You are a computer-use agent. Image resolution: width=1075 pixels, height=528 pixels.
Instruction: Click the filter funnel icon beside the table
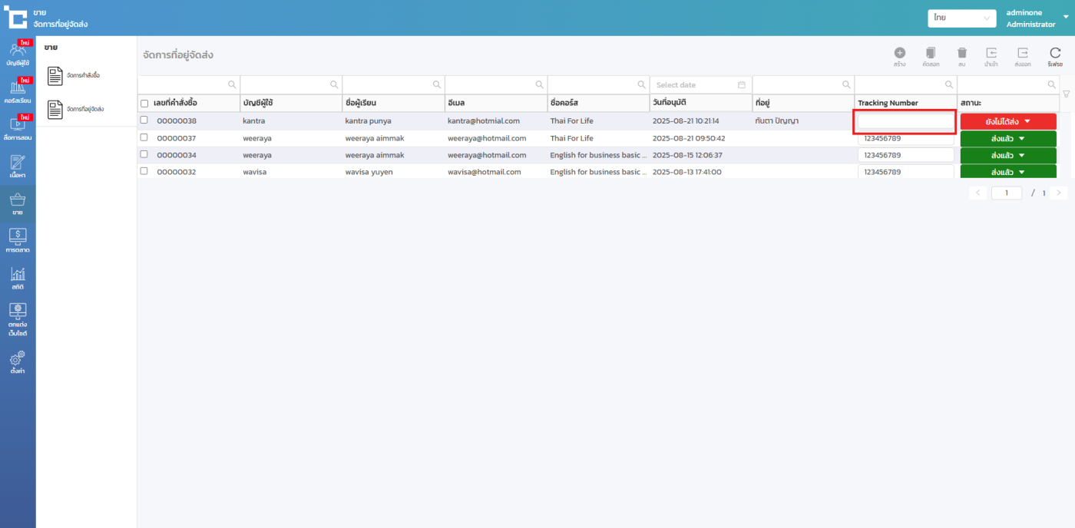coord(1066,94)
